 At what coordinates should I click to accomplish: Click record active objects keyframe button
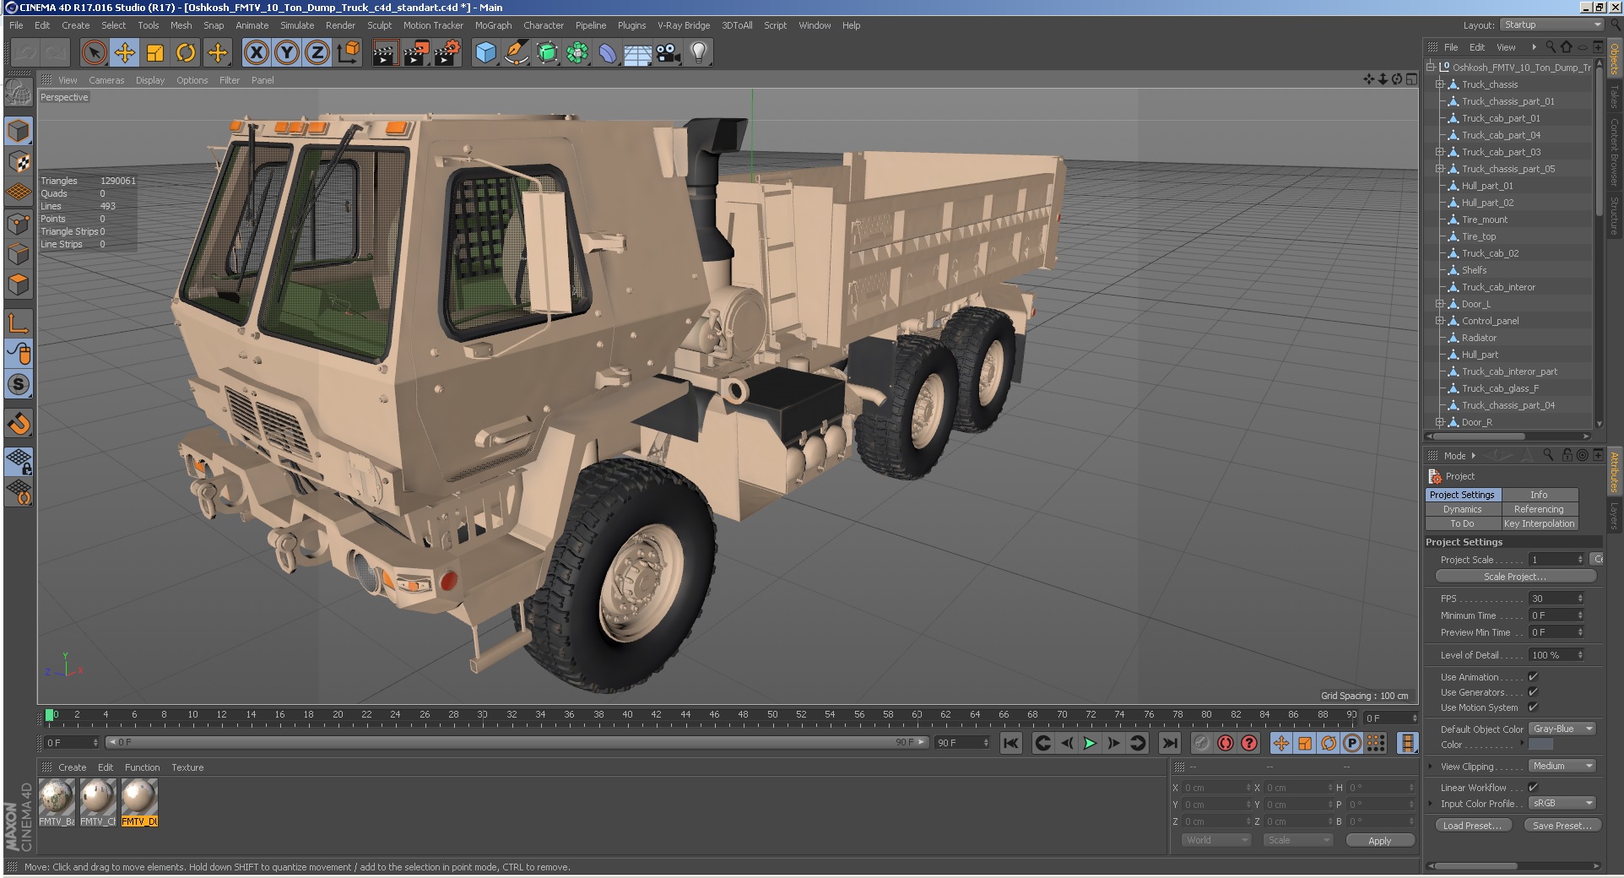[1226, 743]
